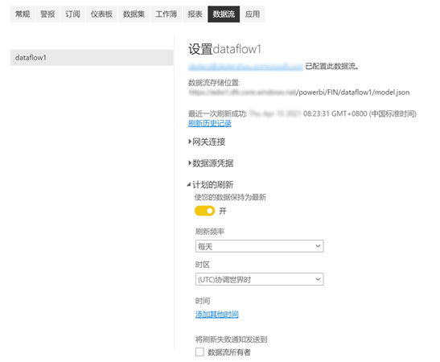Expand the 网关连接 section

(207, 142)
